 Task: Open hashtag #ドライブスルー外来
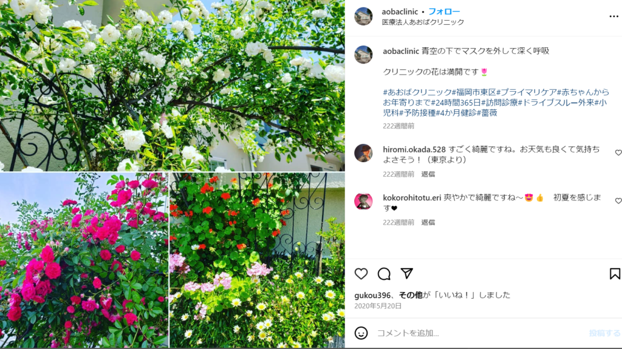click(556, 103)
